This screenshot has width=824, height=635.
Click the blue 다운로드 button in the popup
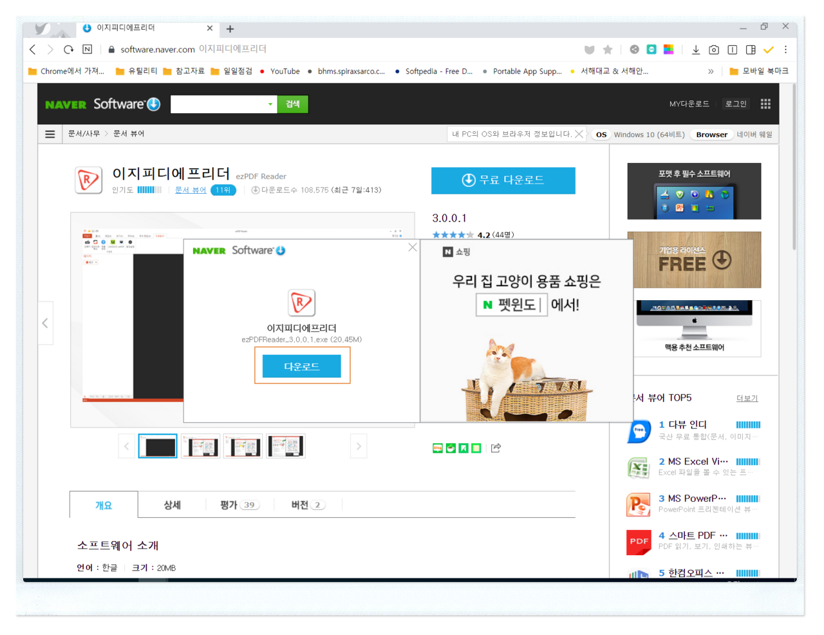(302, 366)
